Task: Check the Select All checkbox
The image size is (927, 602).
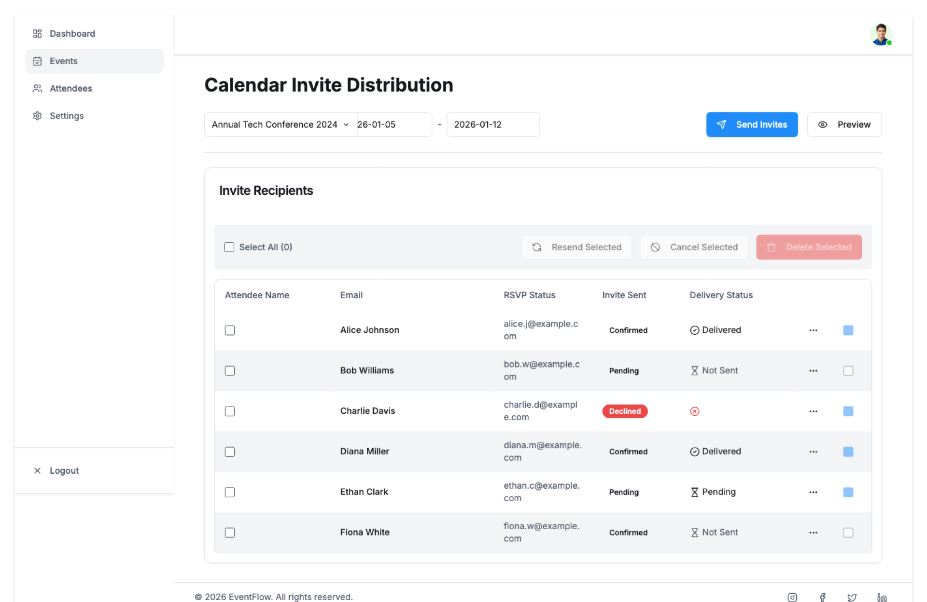Action: point(229,247)
